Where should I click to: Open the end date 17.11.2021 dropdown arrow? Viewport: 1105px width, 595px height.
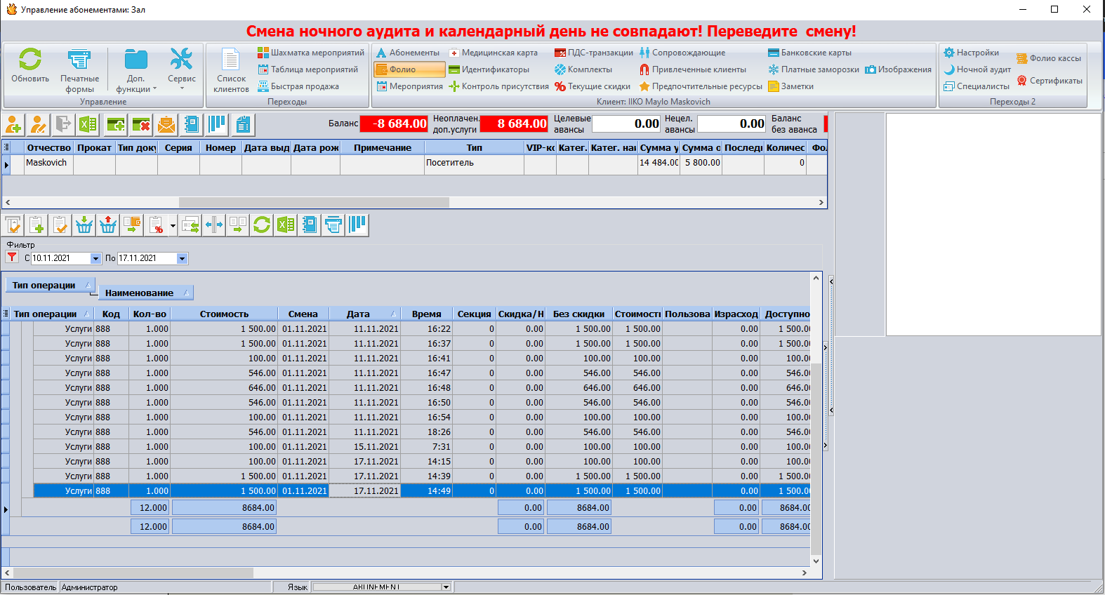click(183, 258)
